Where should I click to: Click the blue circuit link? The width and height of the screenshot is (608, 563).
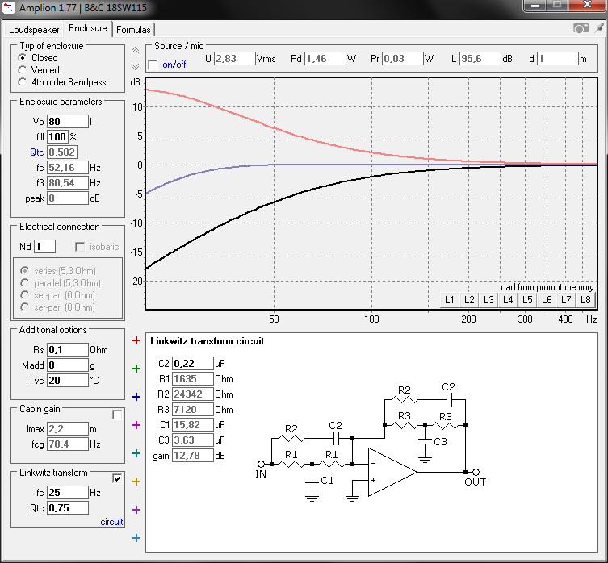(x=111, y=522)
